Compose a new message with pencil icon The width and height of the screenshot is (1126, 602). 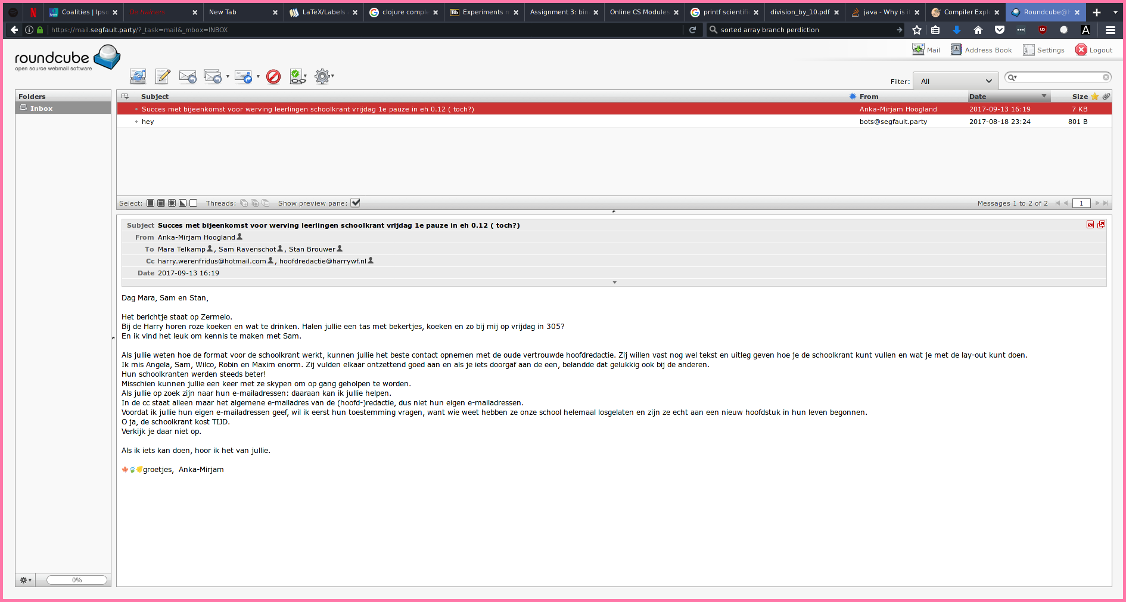coord(163,76)
